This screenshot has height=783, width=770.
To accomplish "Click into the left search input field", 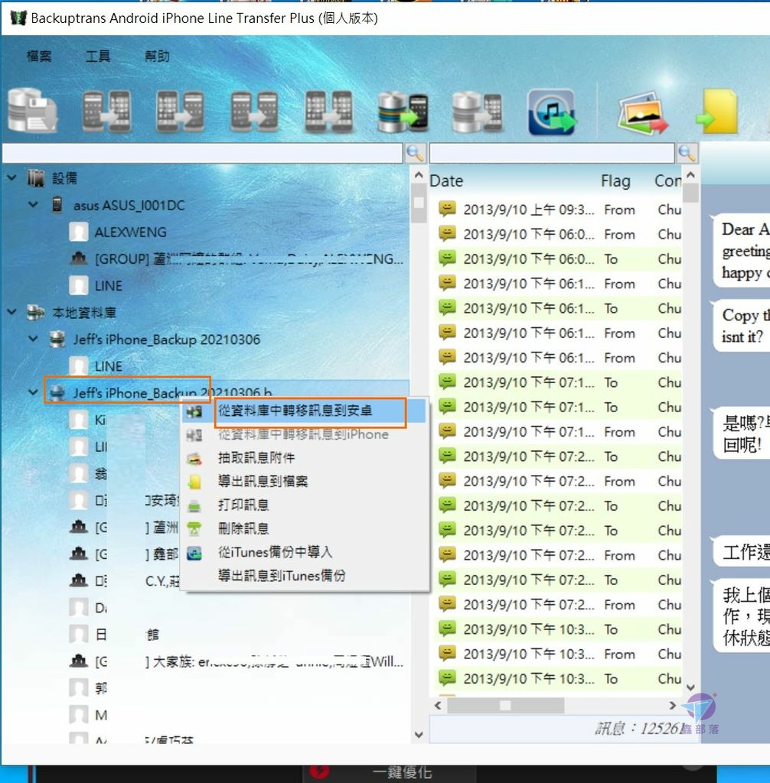I will (202, 153).
